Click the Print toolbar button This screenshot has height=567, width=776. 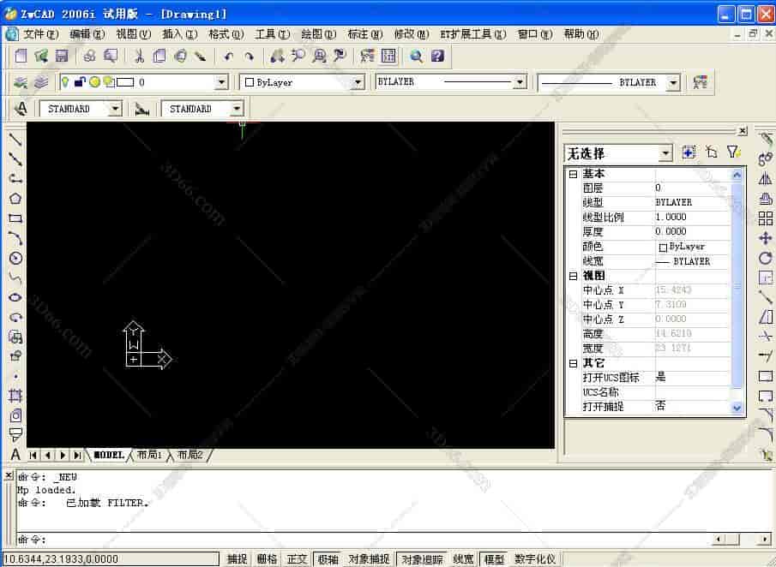tap(91, 55)
